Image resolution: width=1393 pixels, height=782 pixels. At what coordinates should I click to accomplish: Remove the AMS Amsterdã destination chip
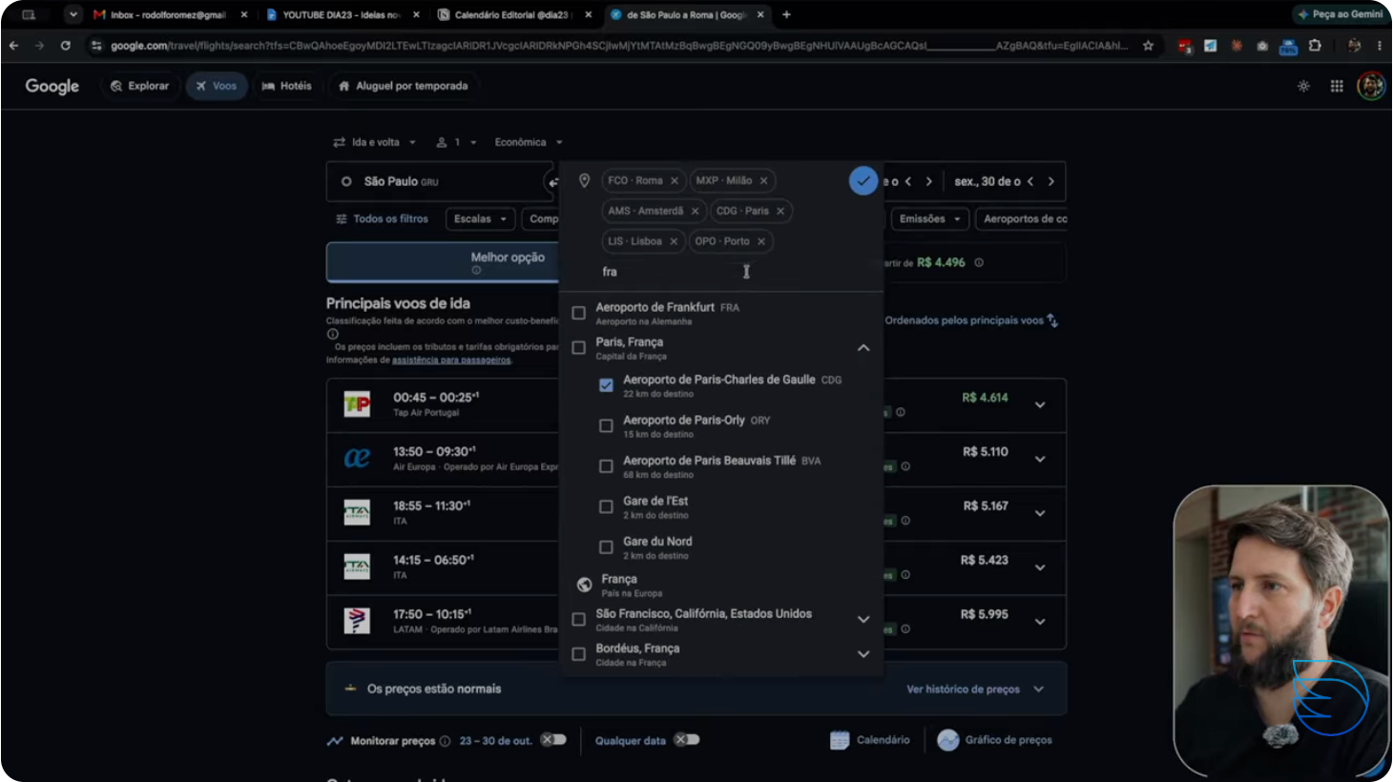[695, 212]
